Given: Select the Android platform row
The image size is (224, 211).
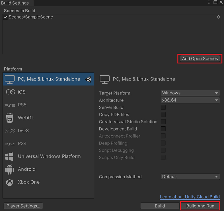Looking at the screenshot, I should [x=48, y=169].
